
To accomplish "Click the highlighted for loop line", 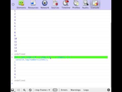I will (x=61, y=57).
